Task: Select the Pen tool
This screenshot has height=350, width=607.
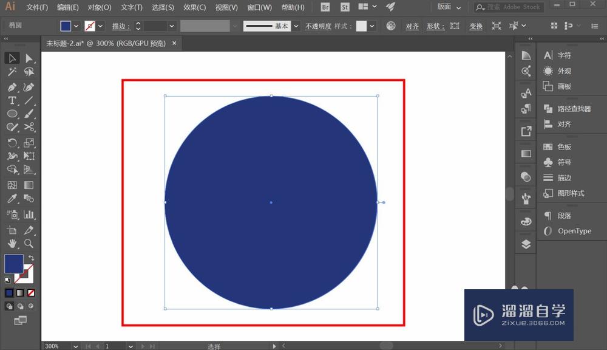Action: coord(12,87)
